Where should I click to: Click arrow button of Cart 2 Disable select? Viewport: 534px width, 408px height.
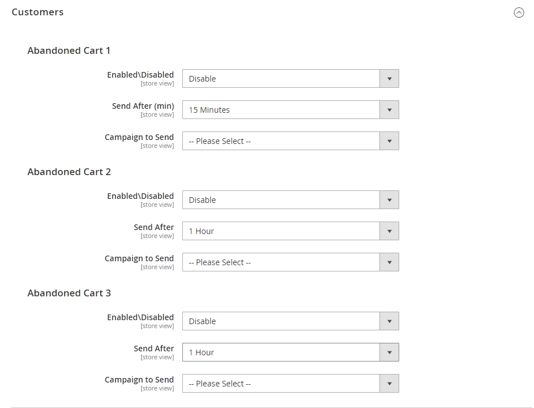(x=390, y=200)
